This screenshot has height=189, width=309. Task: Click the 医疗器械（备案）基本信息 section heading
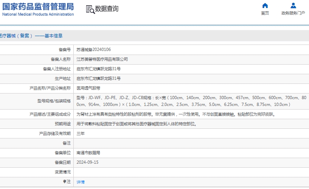click(x=31, y=36)
